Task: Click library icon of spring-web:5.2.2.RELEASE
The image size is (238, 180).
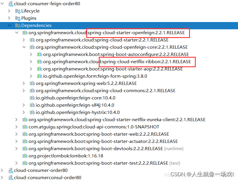Action: click(x=32, y=83)
